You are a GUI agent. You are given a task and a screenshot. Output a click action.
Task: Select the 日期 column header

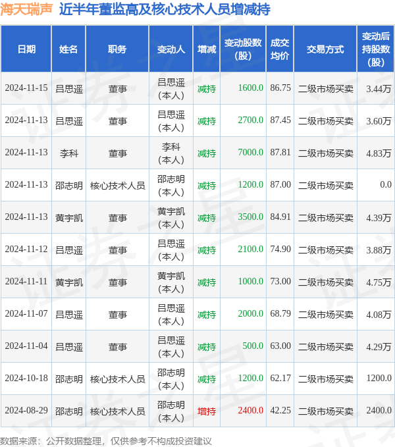point(26,49)
